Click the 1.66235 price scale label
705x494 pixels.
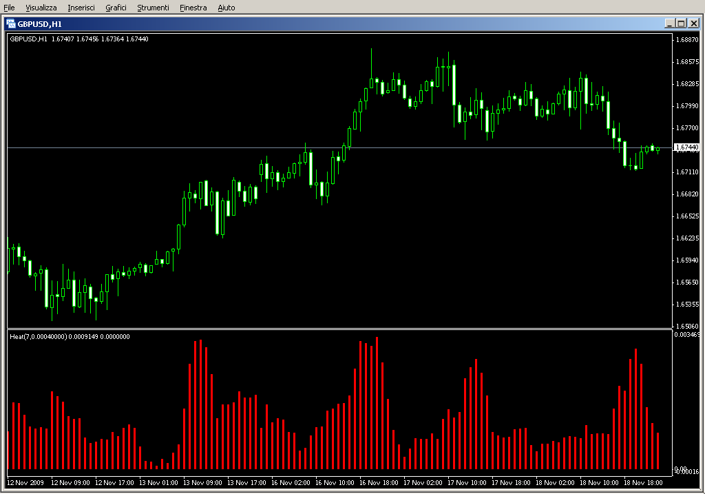[x=687, y=238]
